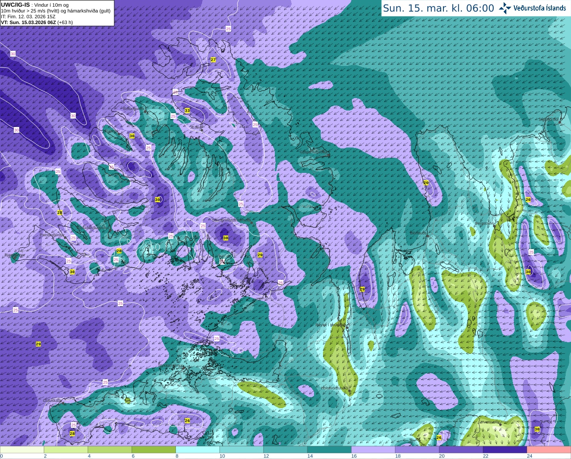The width and height of the screenshot is (571, 459).
Task: Click the Bergstaðir station label
Action: coord(484,223)
